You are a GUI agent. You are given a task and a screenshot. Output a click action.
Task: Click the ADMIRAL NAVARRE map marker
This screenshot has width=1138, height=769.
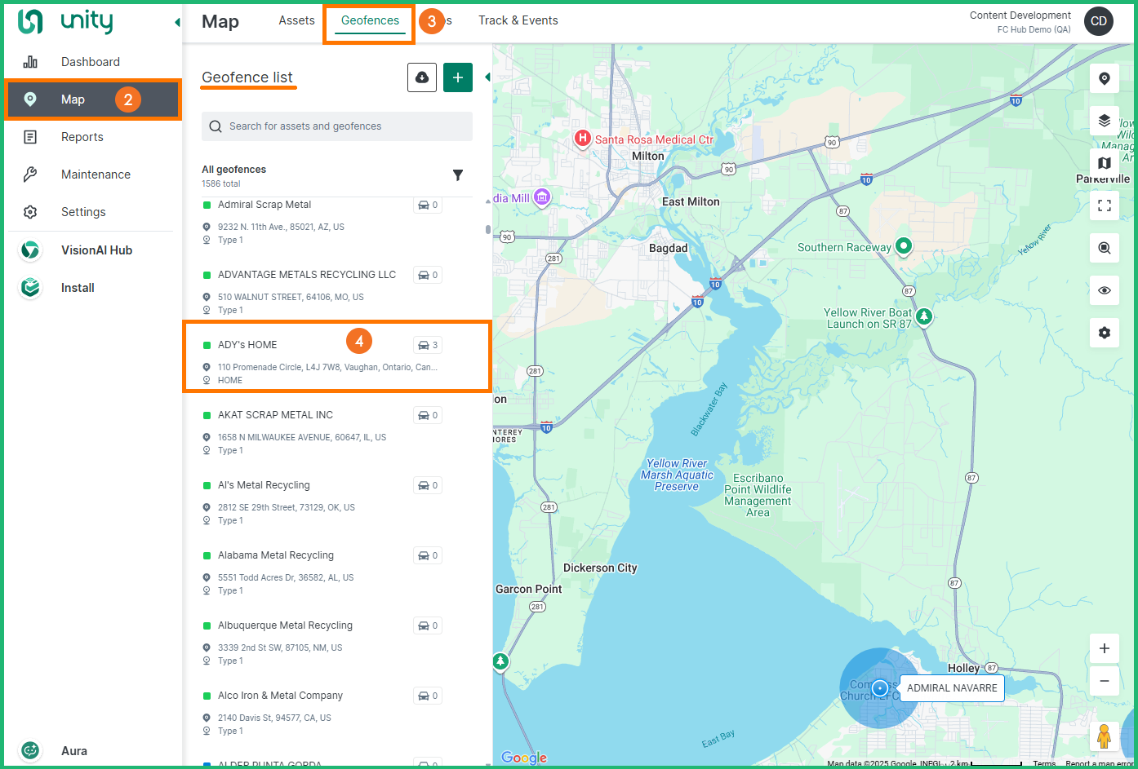[x=880, y=688]
